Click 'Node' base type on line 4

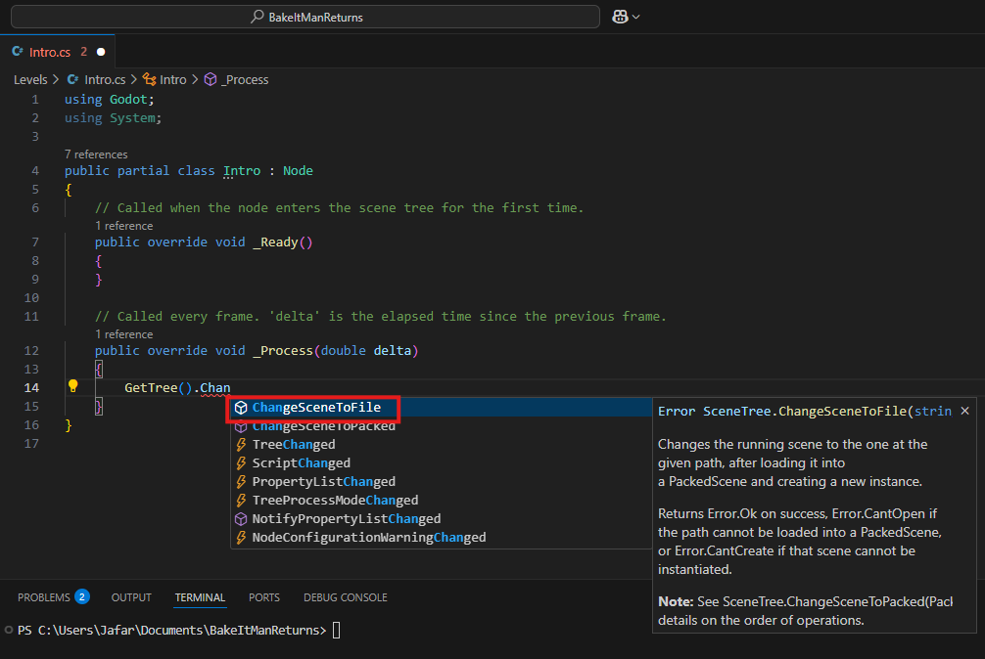point(298,170)
